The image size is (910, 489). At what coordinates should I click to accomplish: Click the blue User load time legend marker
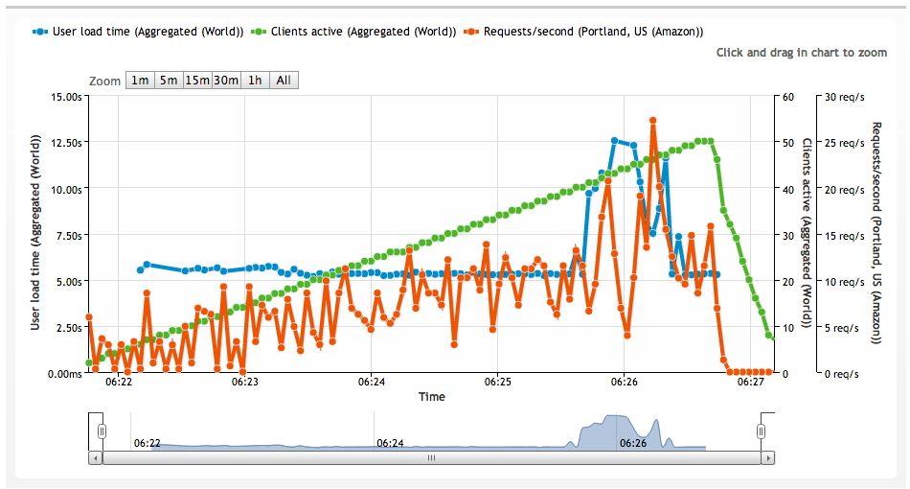(39, 32)
